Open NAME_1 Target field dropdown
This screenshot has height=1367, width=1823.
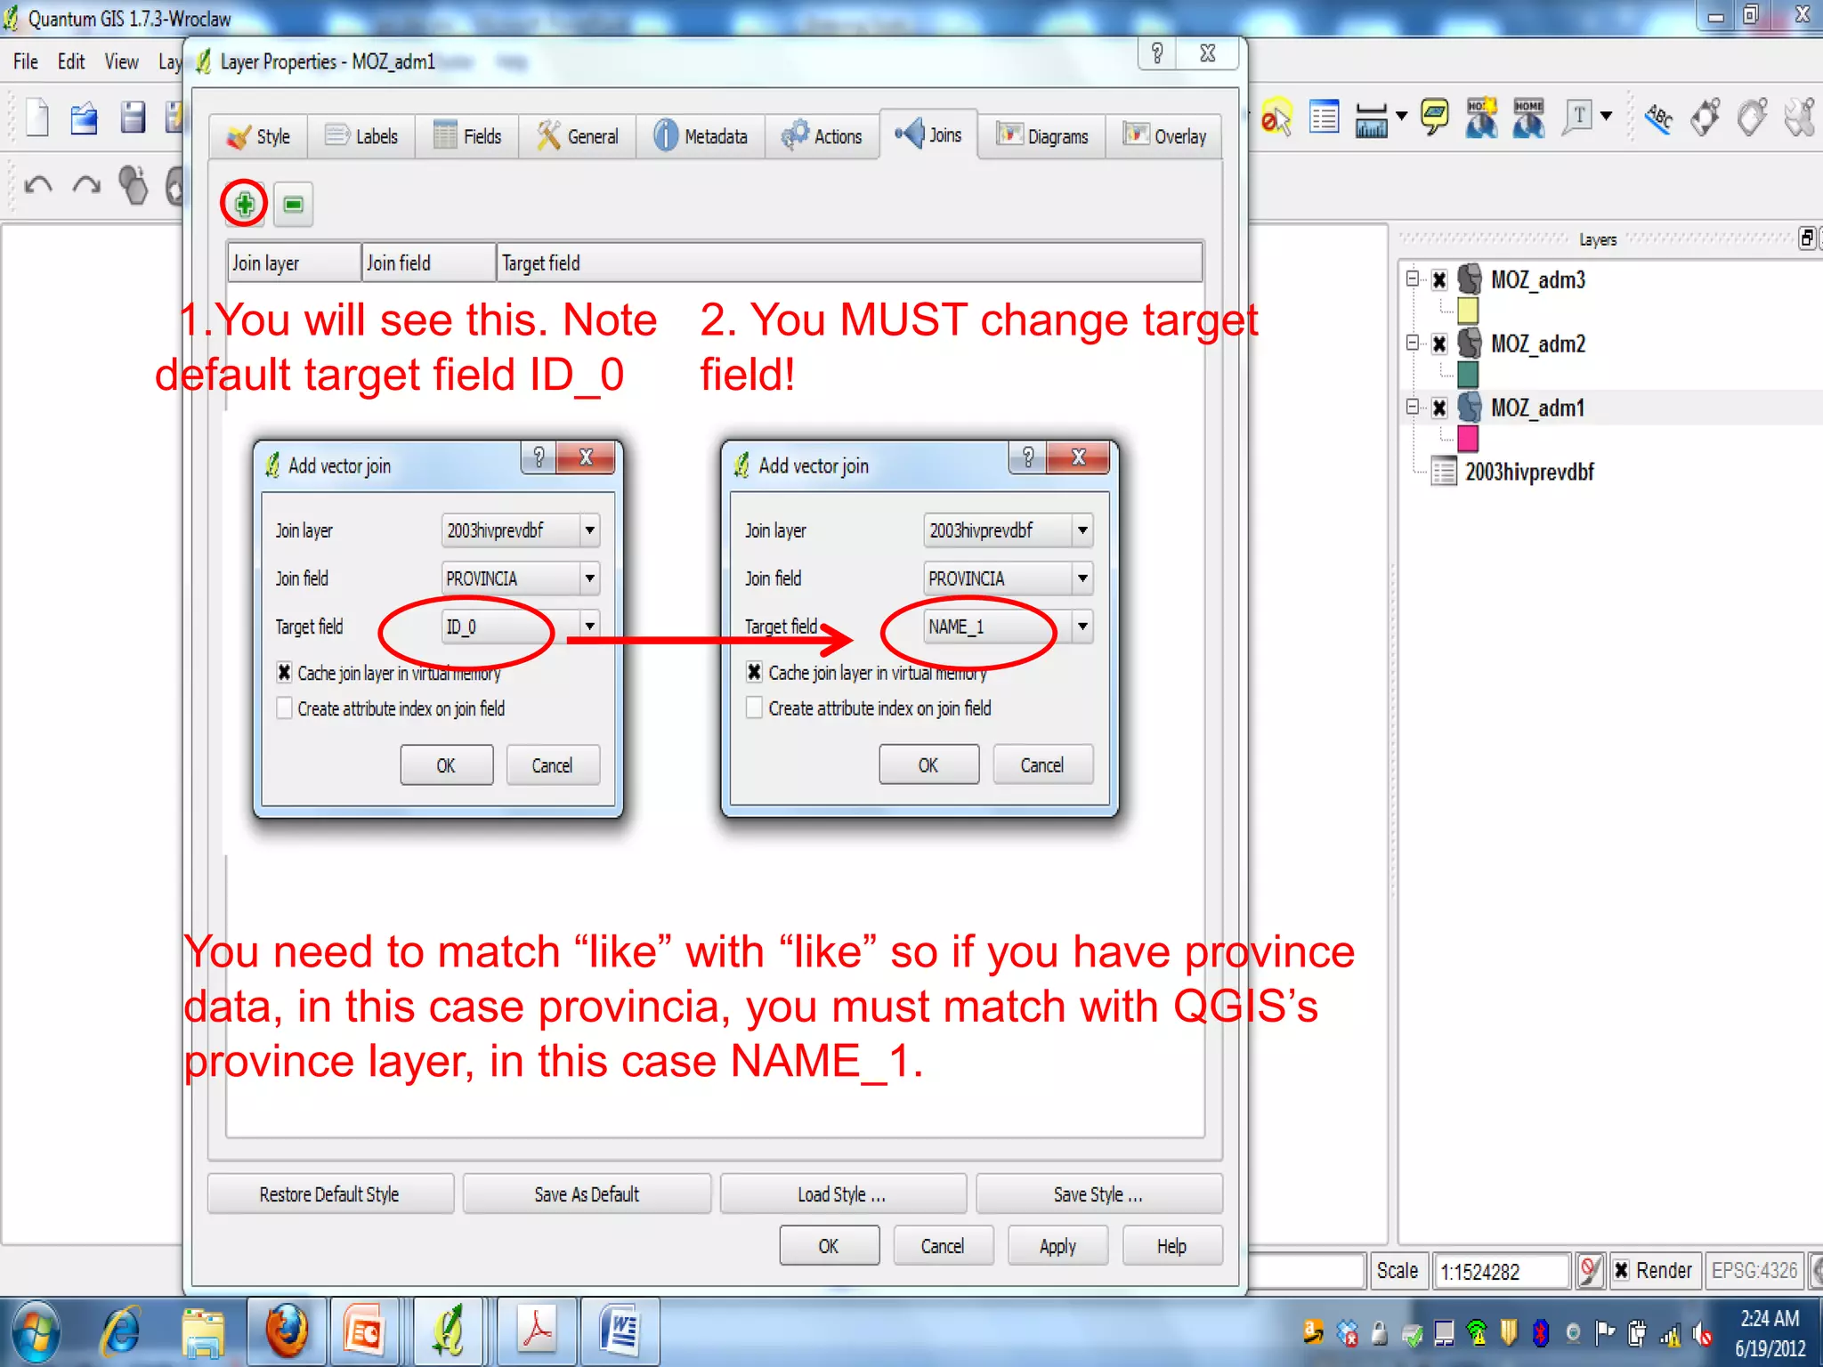(1082, 627)
